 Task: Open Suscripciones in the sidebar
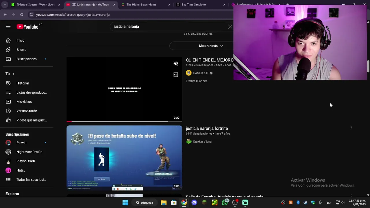point(27,59)
